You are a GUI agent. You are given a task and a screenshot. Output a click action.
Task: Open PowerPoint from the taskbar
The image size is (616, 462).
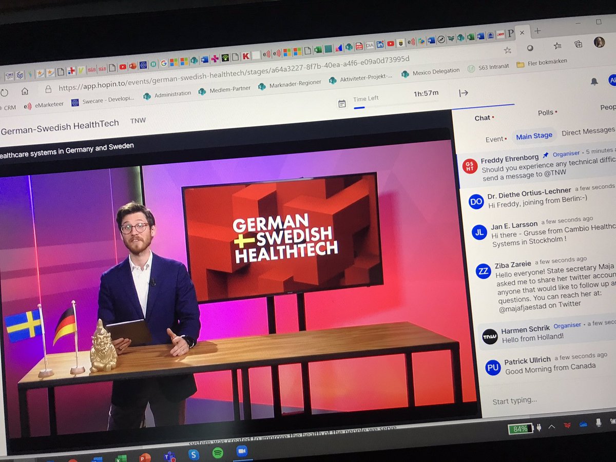pos(145,457)
